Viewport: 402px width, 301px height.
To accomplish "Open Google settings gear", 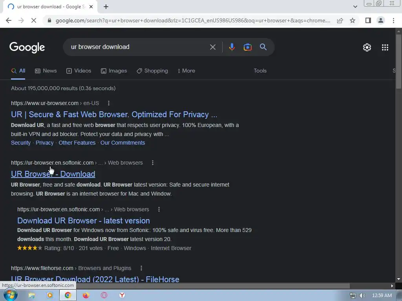I will coord(367,47).
